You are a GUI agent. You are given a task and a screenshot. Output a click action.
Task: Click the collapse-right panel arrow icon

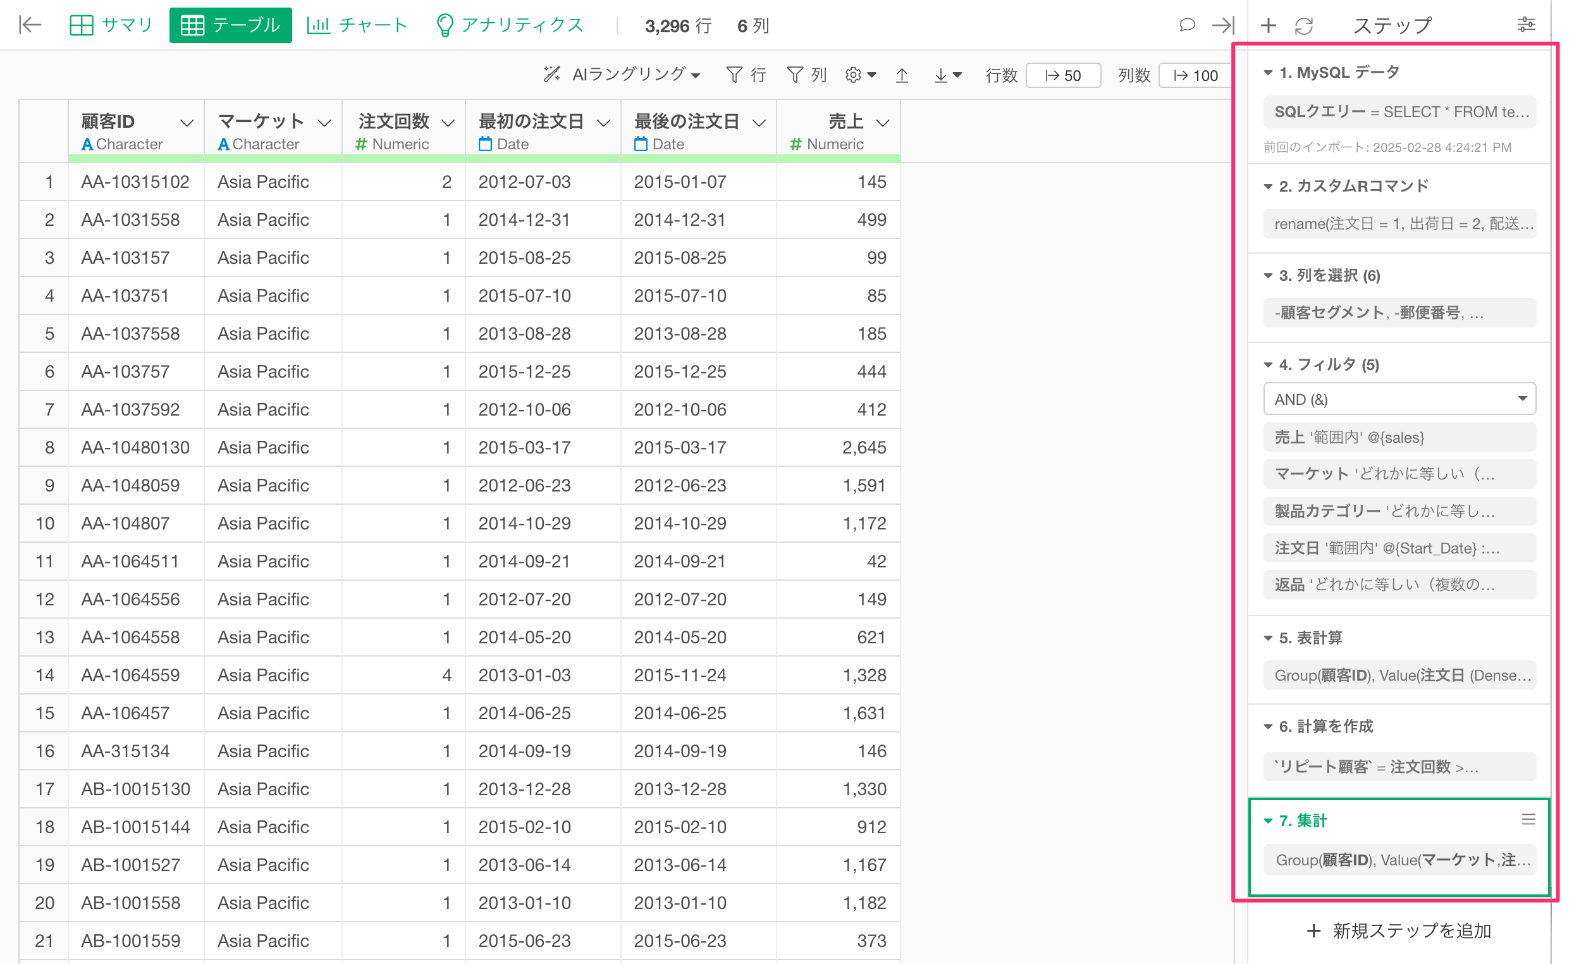[1222, 25]
